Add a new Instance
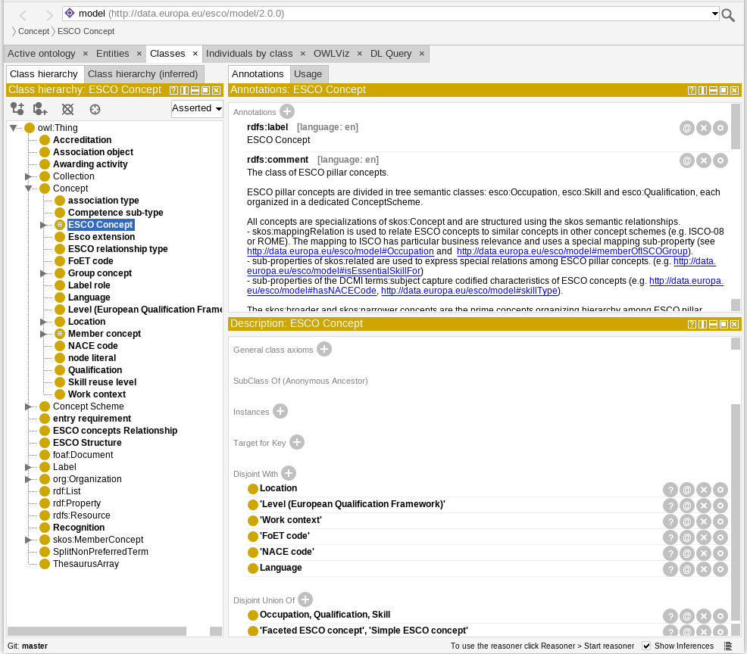747x654 pixels. point(280,411)
